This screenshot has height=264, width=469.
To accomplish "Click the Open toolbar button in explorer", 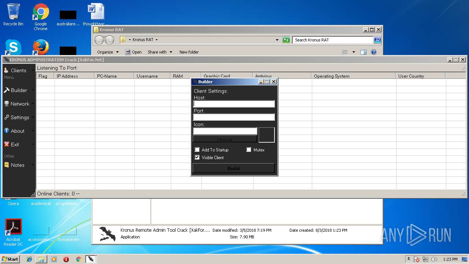I will [133, 52].
